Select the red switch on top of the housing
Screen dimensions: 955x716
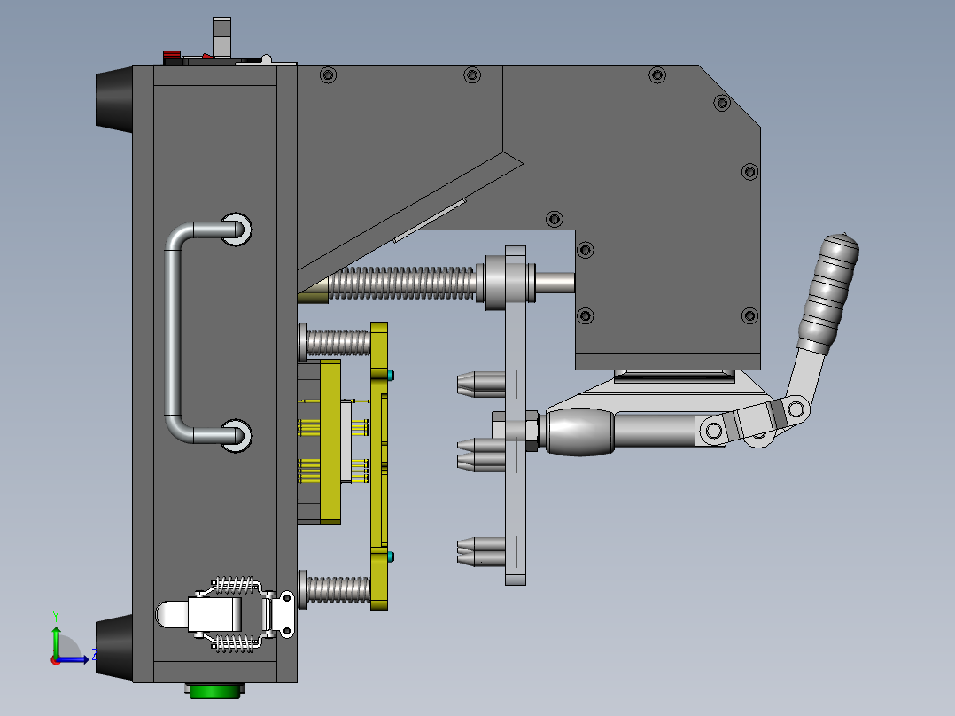coord(172,57)
